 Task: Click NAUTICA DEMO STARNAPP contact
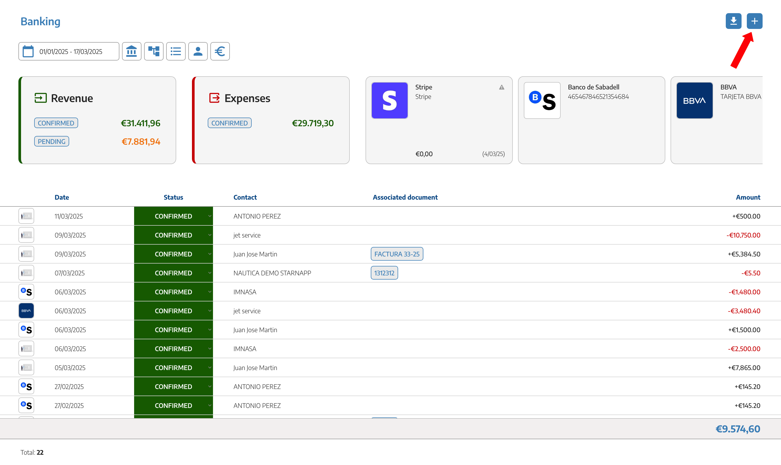[x=272, y=273]
